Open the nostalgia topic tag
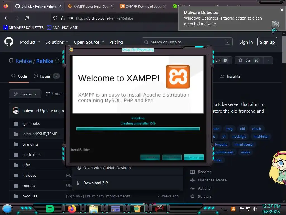 [239, 137]
